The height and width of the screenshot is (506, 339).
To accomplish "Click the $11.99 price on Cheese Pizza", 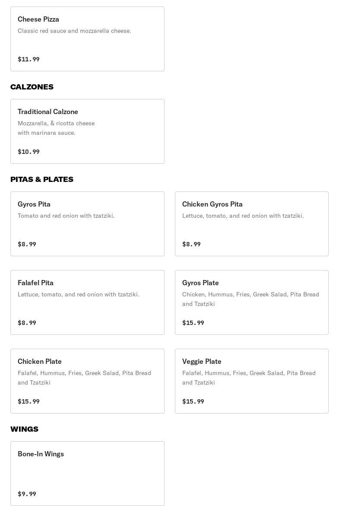I will click(29, 59).
